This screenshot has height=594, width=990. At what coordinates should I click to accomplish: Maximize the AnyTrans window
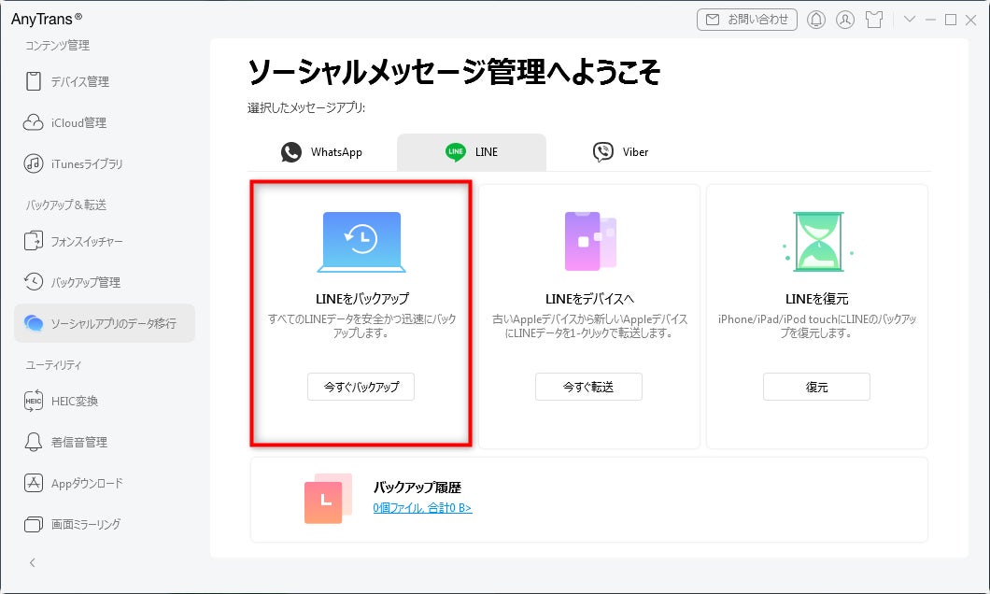[x=950, y=20]
